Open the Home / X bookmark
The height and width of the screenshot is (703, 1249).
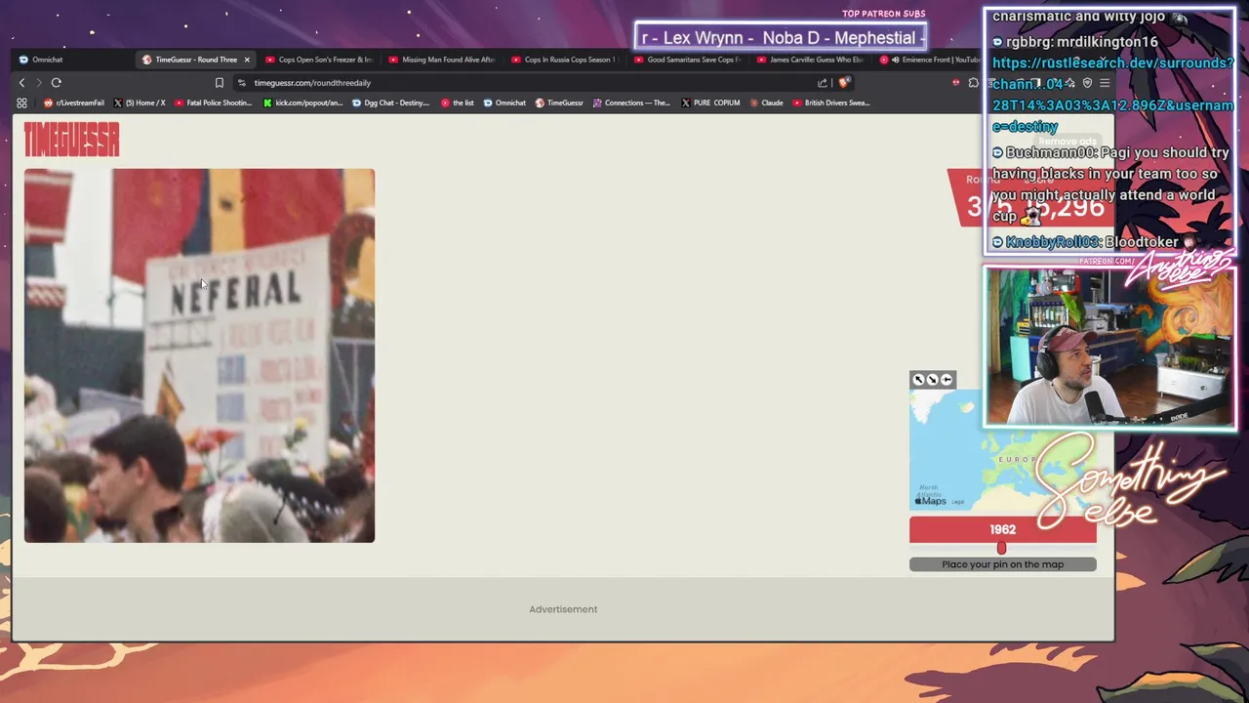[x=140, y=103]
